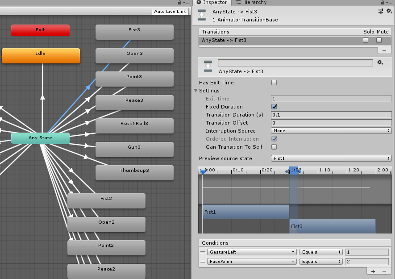Click the Transition Duration input field
This screenshot has height=279, width=395.
tap(331, 115)
